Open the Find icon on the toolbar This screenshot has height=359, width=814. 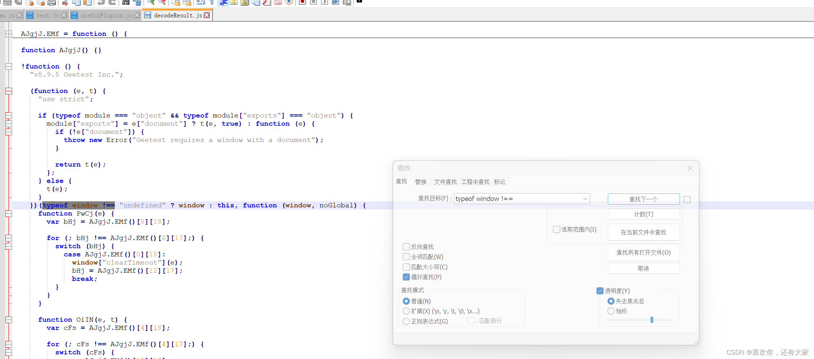click(x=125, y=3)
